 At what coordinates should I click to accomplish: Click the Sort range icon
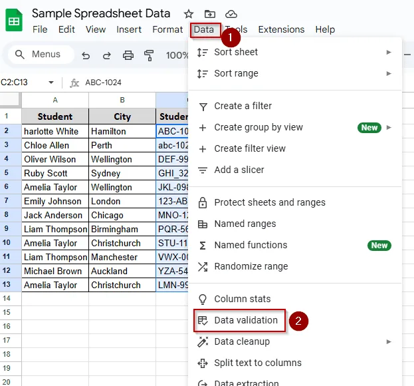click(203, 73)
